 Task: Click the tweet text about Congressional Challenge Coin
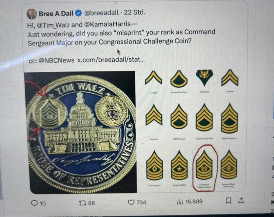[x=122, y=37]
